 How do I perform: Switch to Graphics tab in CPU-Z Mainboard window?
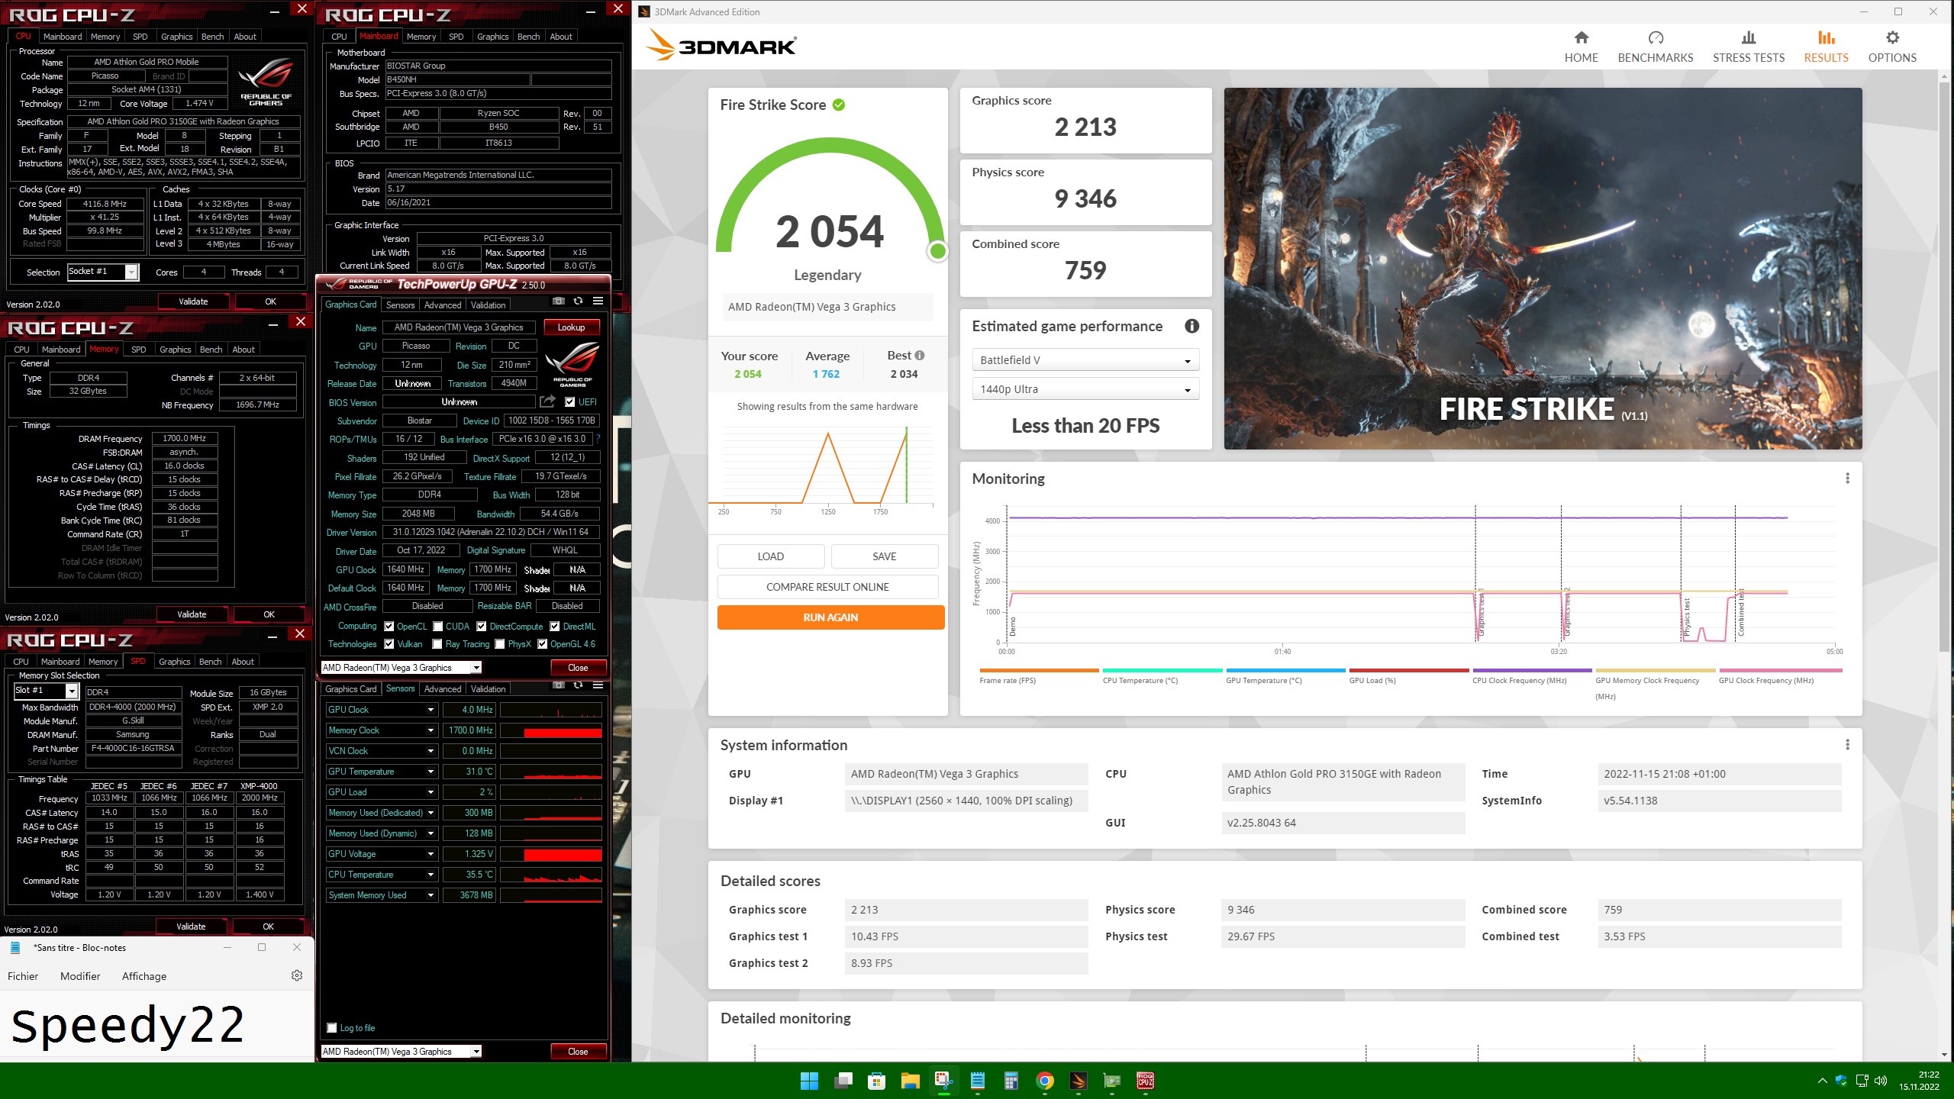492,37
